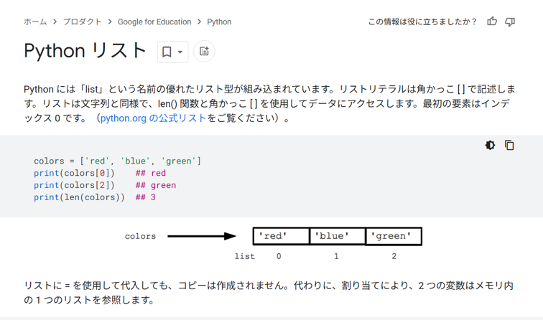
Task: Open the python.org の公式リスト link
Action: pos(153,118)
